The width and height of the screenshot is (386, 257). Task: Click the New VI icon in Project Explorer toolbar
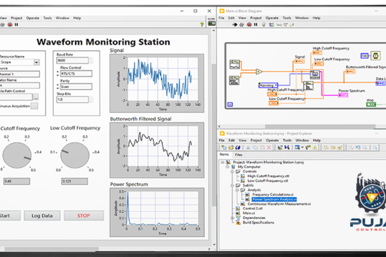225,147
